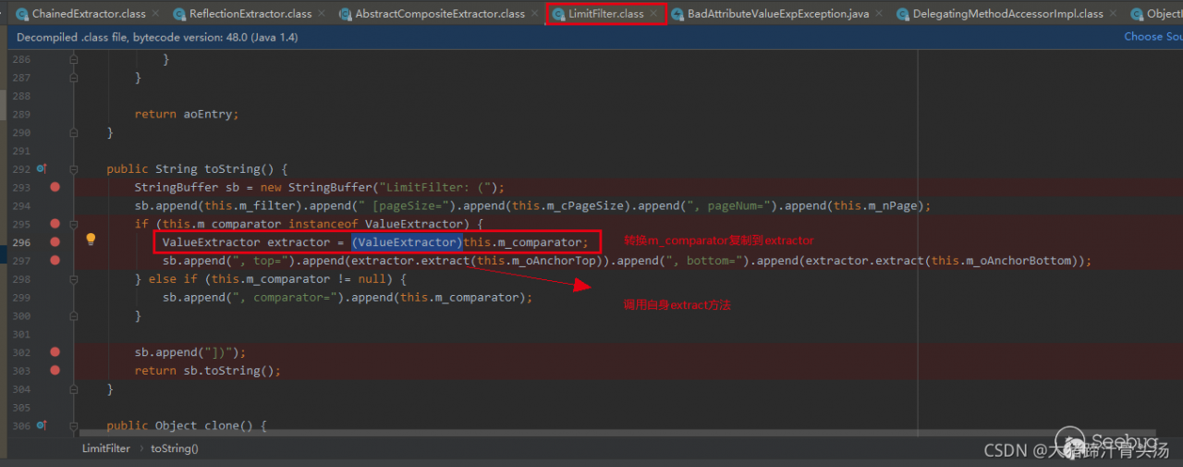Click 'this.m_comparator;' on line 296
The width and height of the screenshot is (1183, 467).
(x=526, y=242)
